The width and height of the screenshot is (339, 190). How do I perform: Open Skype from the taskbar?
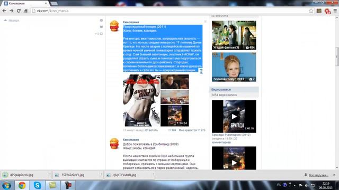[37, 185]
